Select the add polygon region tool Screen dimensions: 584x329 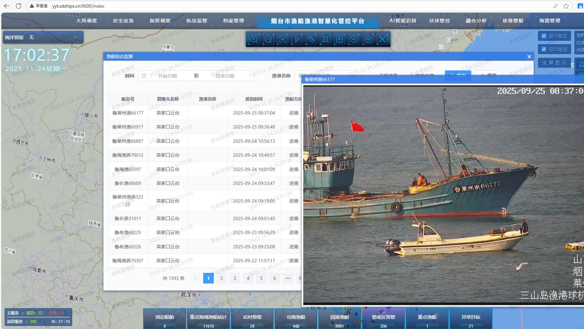[x=368, y=39]
